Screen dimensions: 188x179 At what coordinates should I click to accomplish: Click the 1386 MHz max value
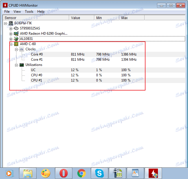point(129,54)
